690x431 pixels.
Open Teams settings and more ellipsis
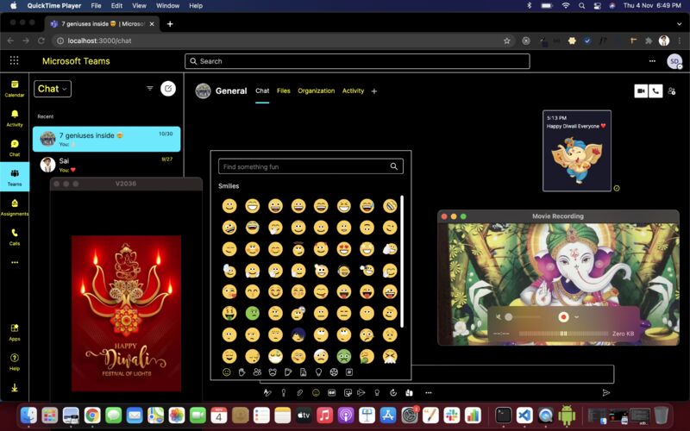[x=652, y=61]
